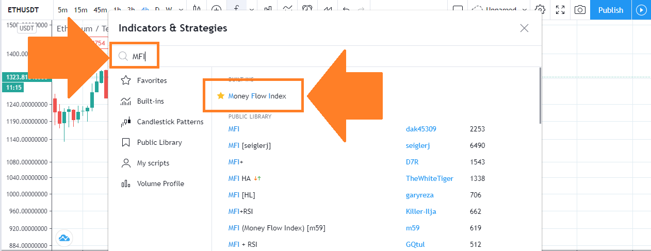The width and height of the screenshot is (651, 251).
Task: Click the fx indicators toolbar button
Action: pos(236,9)
